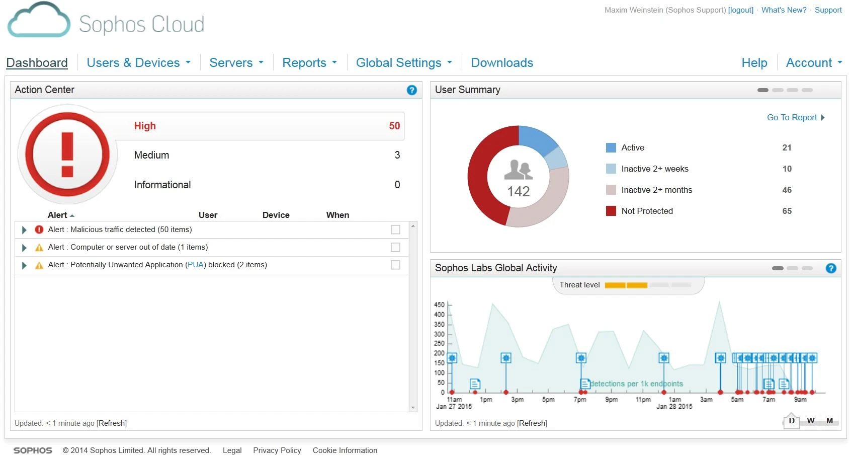Click the PUA link in the alert
The width and height of the screenshot is (850, 456).
coord(196,265)
